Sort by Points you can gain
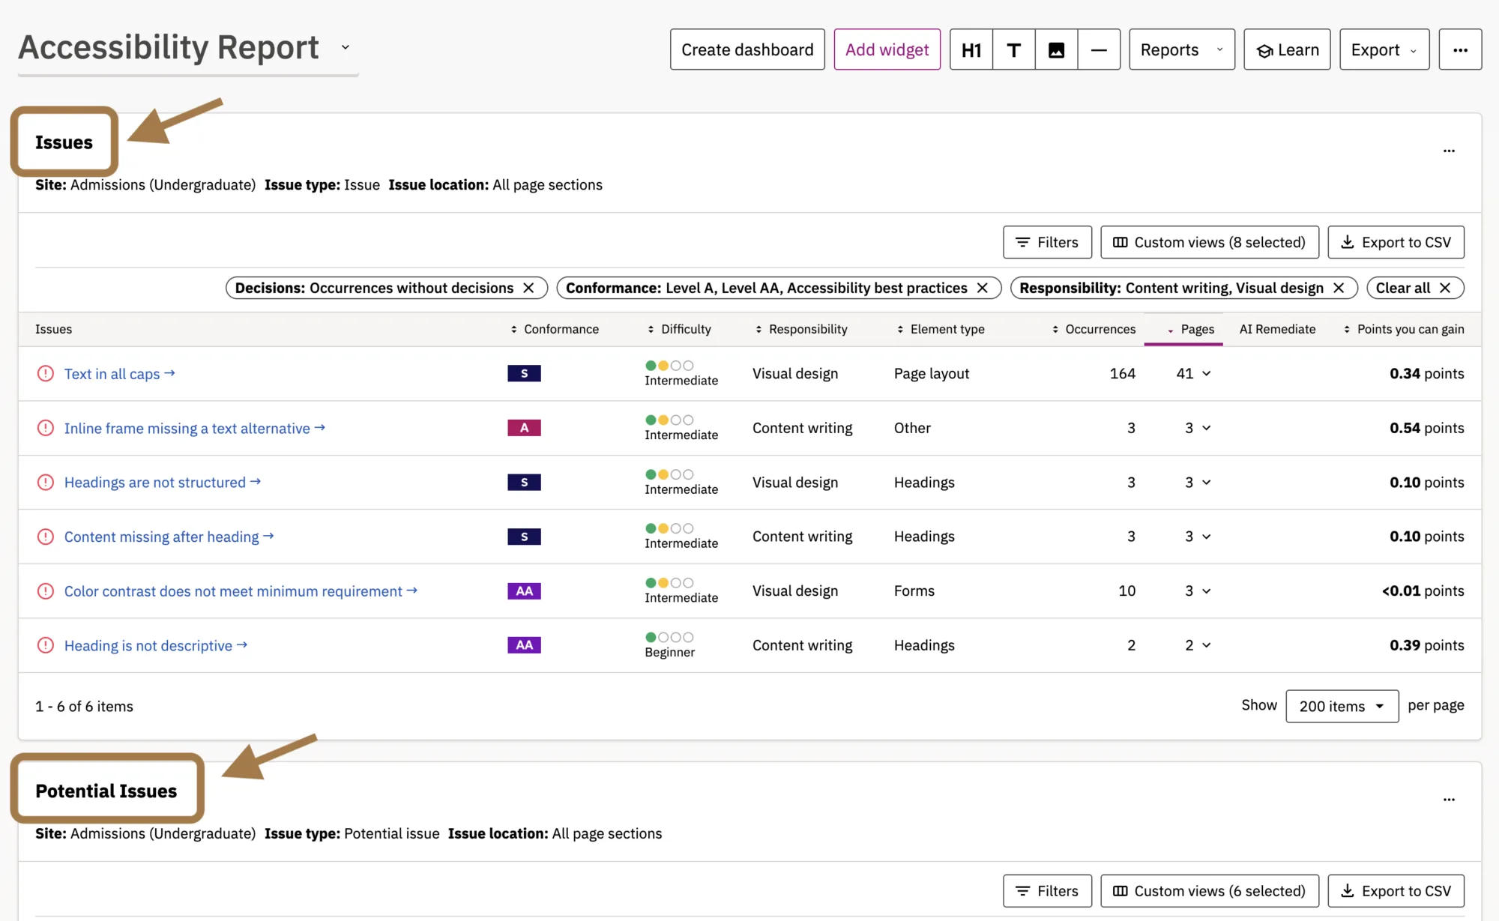Screen dimensions: 1499x921 pos(1403,329)
